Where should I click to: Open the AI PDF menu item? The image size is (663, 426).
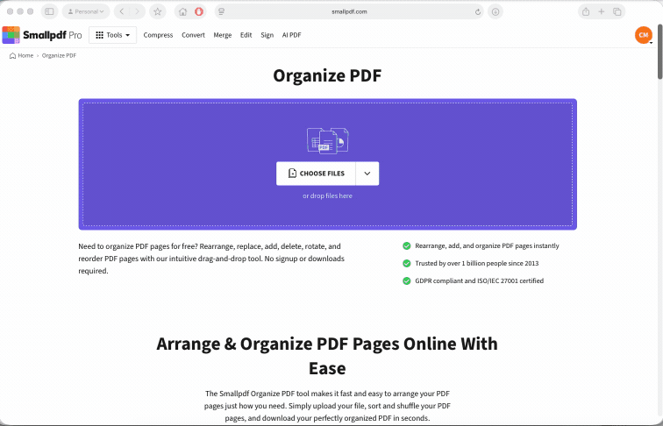point(291,35)
